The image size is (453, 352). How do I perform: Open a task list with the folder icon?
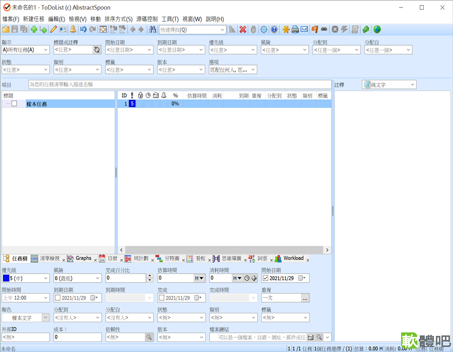tap(6, 30)
